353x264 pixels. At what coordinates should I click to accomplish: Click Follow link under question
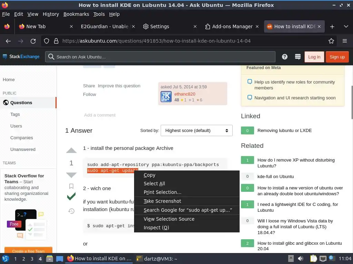[x=89, y=94]
